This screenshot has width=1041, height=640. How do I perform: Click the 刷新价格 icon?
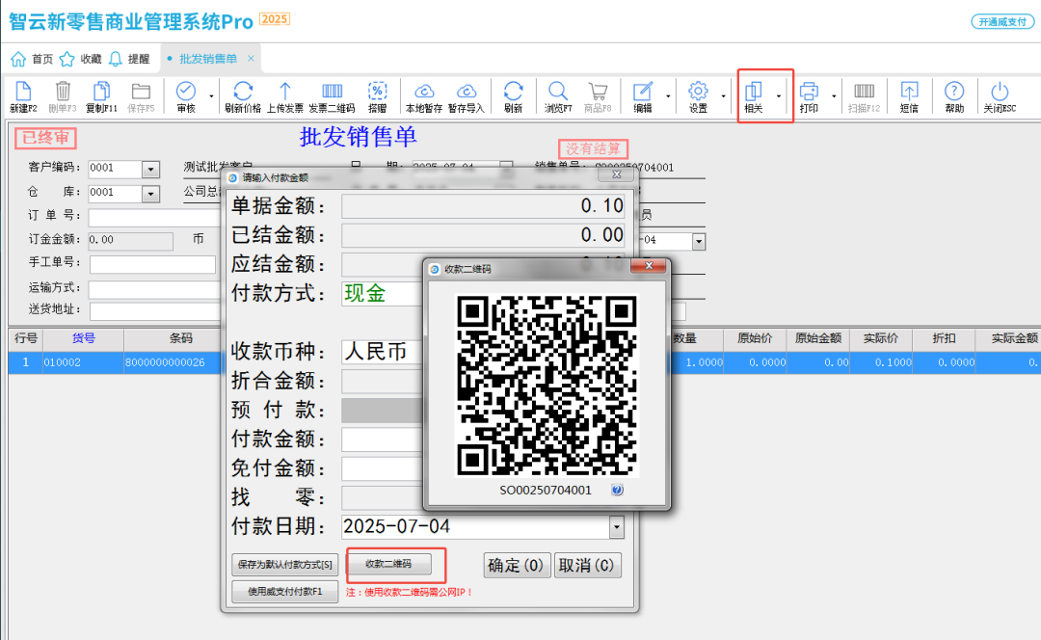point(243,91)
